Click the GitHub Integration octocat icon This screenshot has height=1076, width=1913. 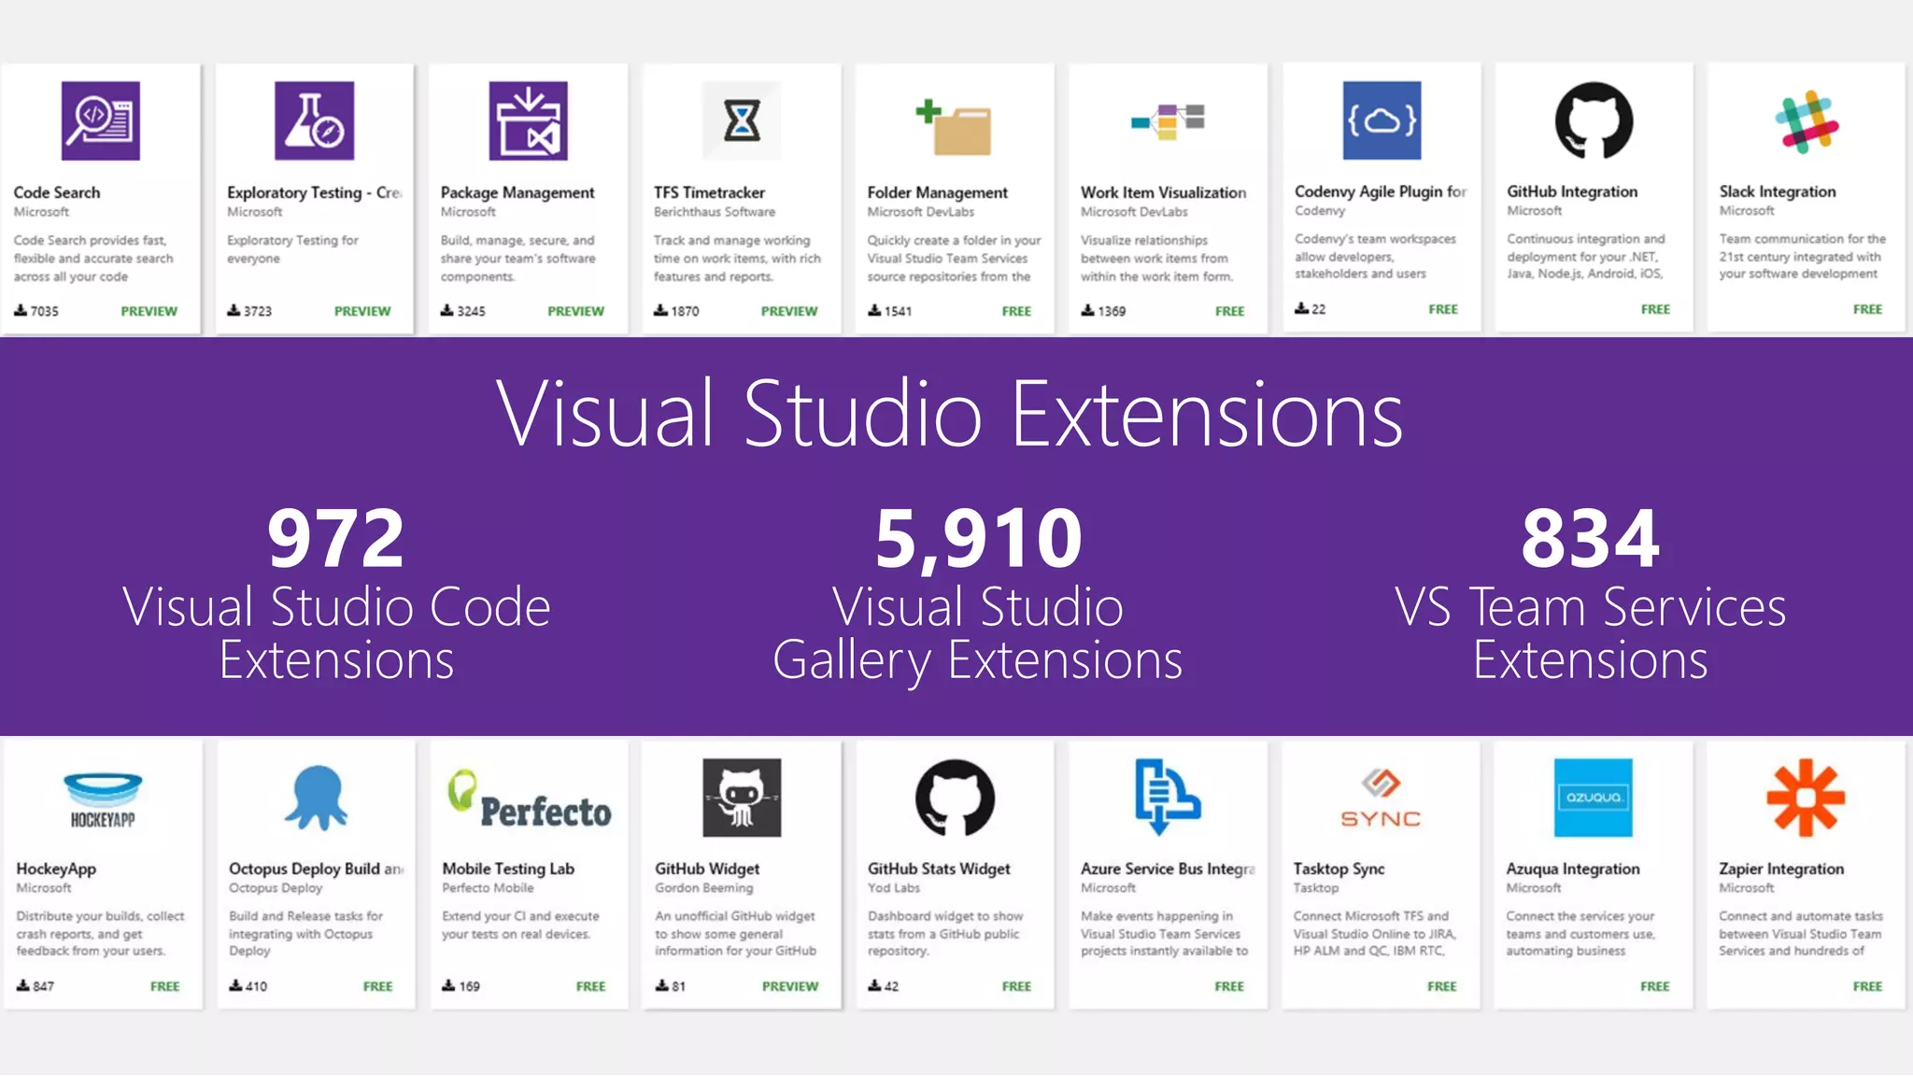click(x=1594, y=120)
